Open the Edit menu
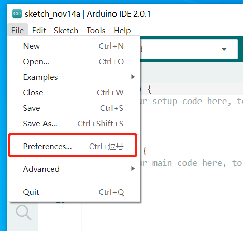 (39, 31)
